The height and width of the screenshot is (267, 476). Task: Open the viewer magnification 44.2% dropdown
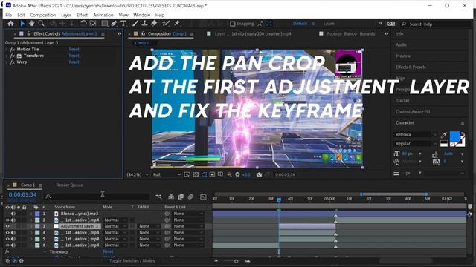click(x=138, y=175)
